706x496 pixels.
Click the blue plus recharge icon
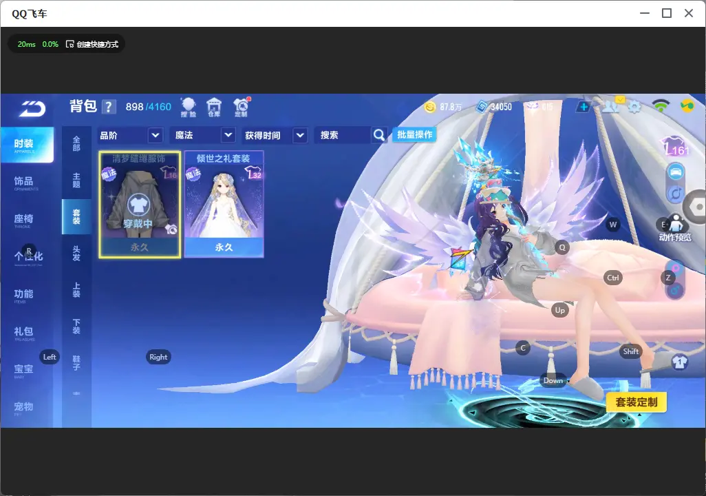coord(584,107)
